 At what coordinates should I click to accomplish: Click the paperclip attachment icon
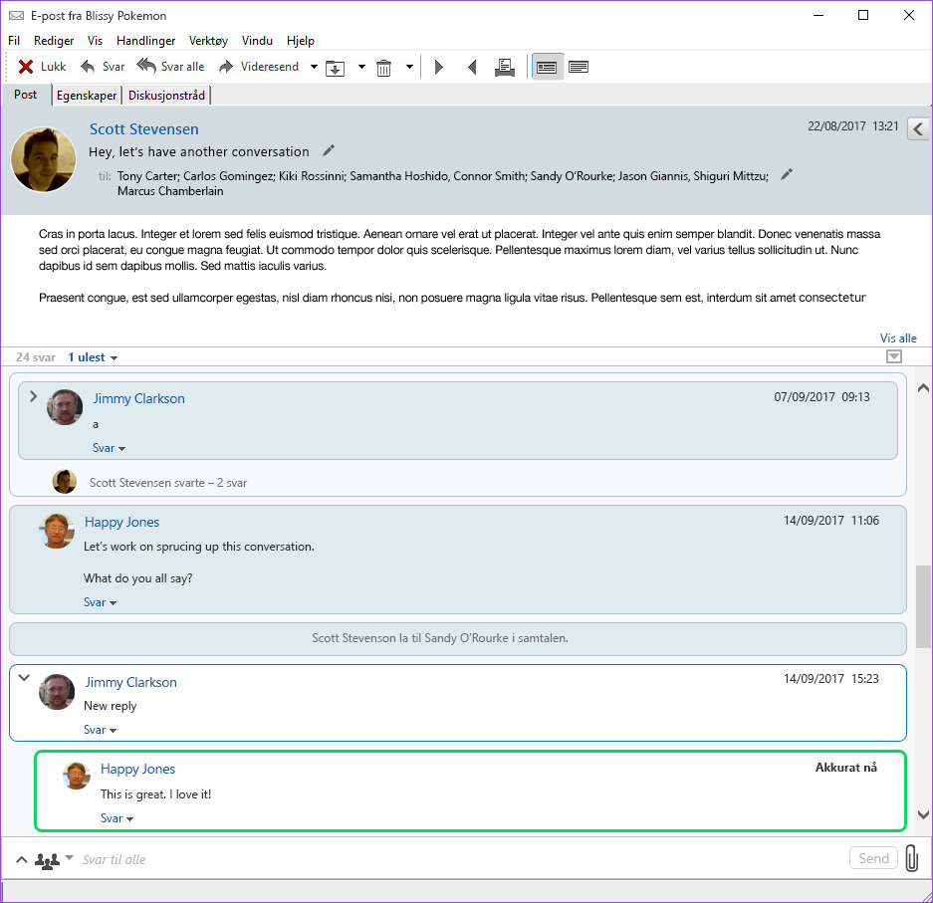[912, 858]
